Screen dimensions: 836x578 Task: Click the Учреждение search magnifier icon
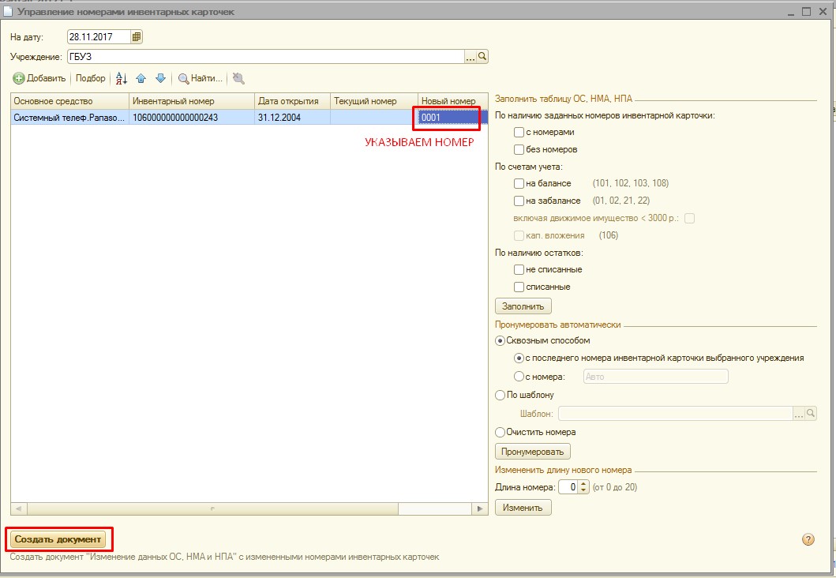point(482,57)
